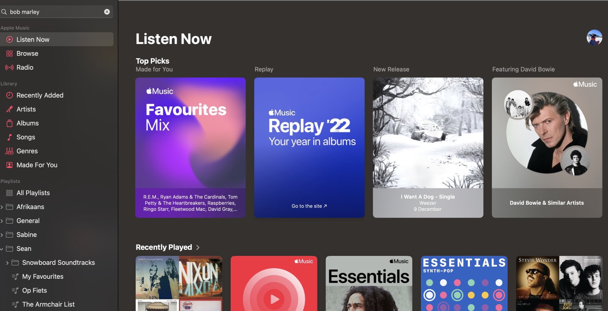
Task: Select Listen Now in the sidebar
Action: click(x=57, y=40)
